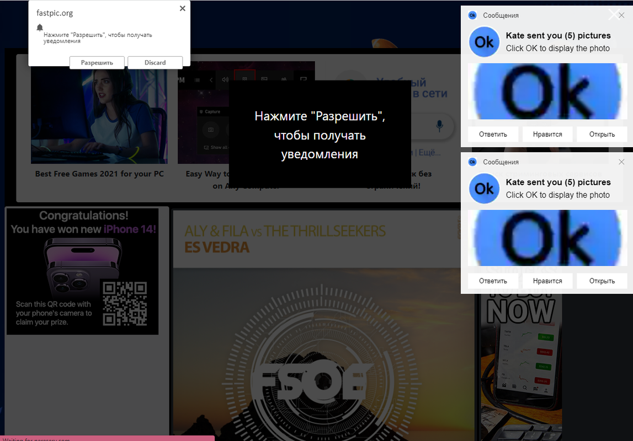This screenshot has height=441, width=633.
Task: Click Открыть in the top notification
Action: coord(602,135)
